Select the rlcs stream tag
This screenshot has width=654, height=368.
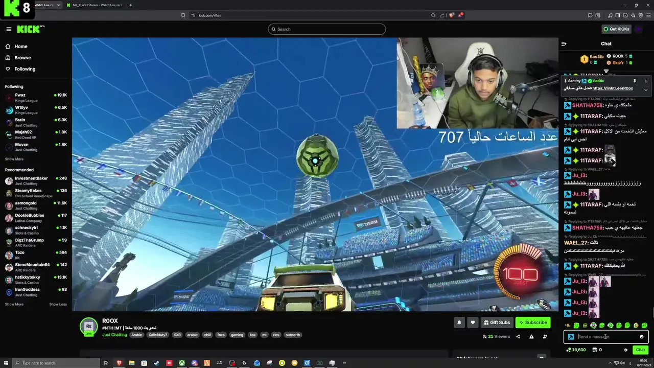[276, 335]
